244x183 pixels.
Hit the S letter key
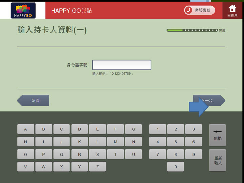coord(97,154)
